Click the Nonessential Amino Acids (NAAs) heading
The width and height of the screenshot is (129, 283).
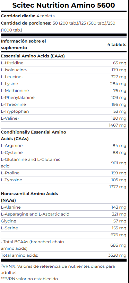29,197
